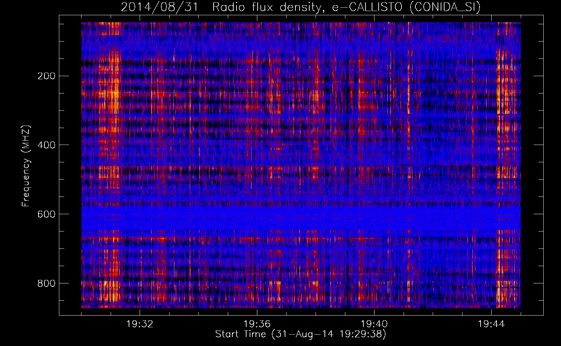561x346 pixels.
Task: Click the 19:40 time tick label
Action: (374, 324)
